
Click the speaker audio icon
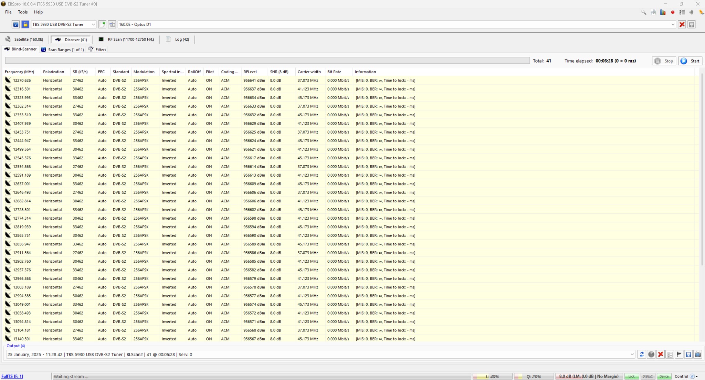click(691, 12)
